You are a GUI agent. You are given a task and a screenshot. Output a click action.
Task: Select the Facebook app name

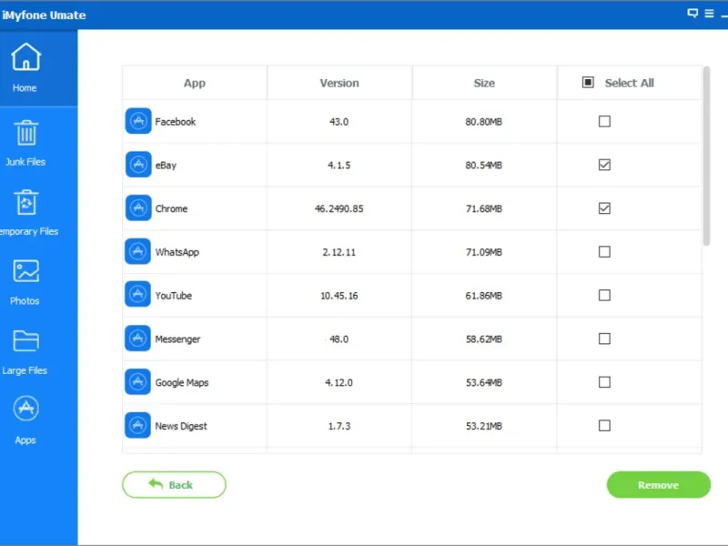[176, 122]
